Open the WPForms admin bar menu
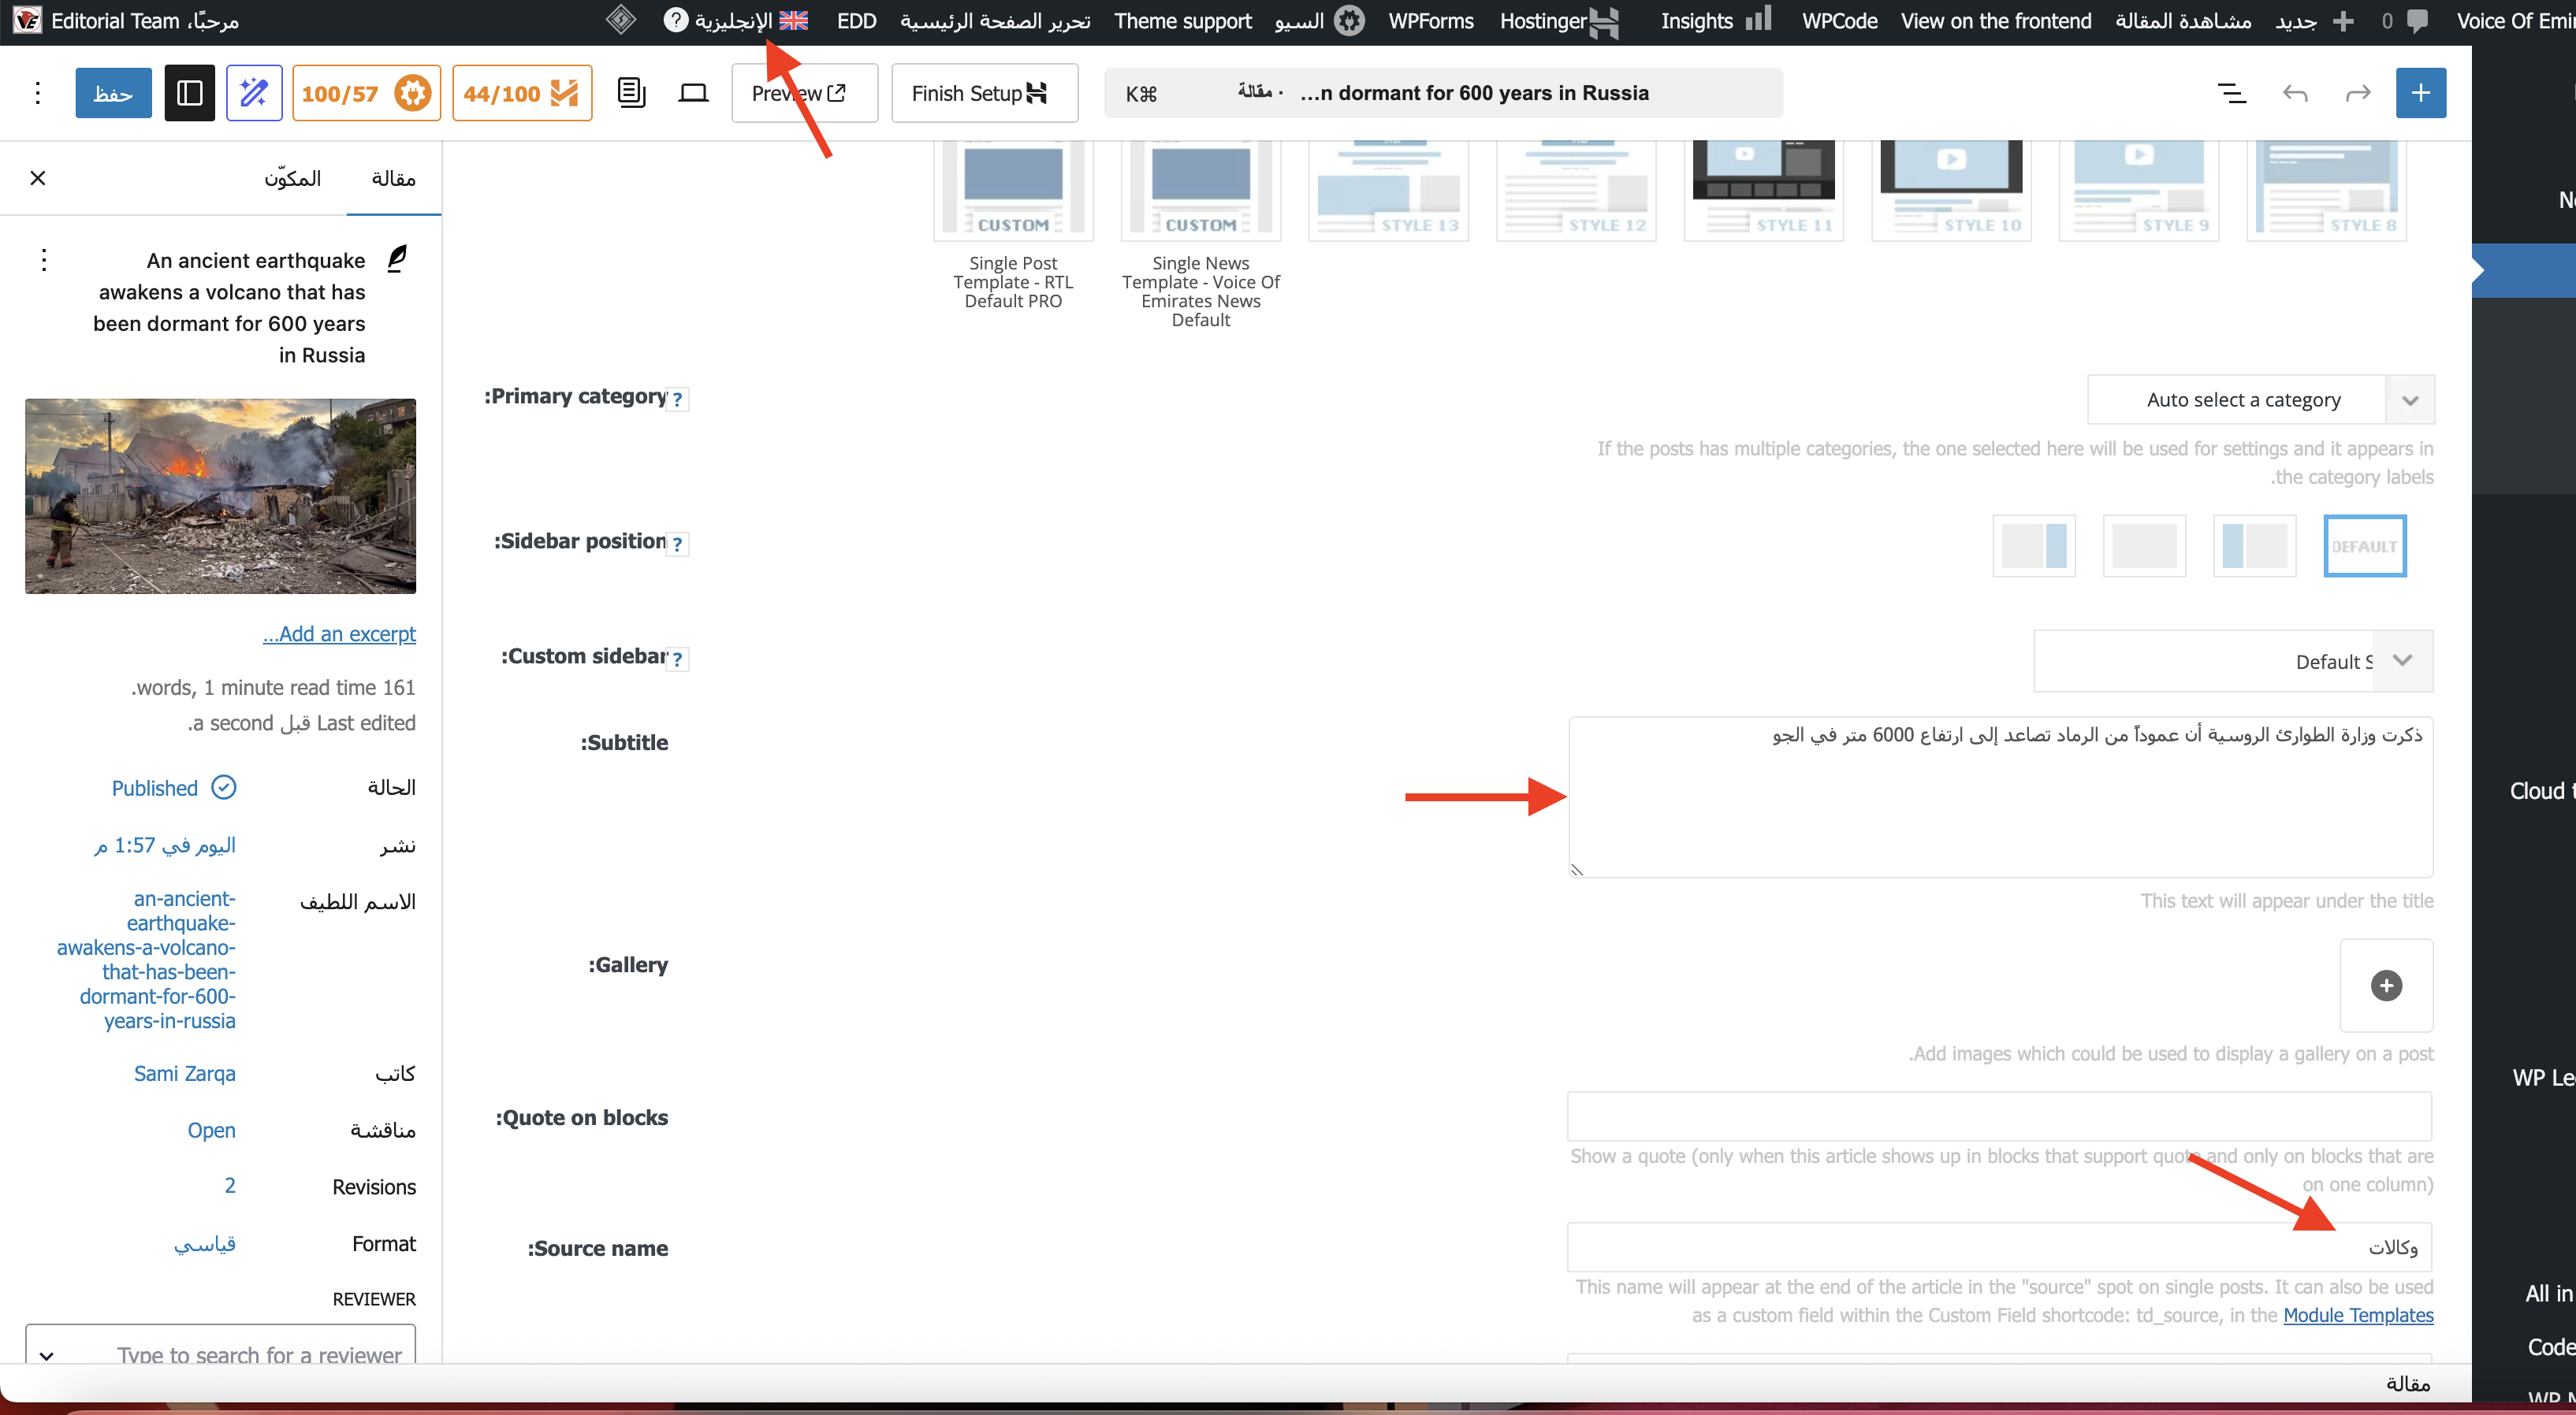The width and height of the screenshot is (2576, 1415). pos(1431,21)
